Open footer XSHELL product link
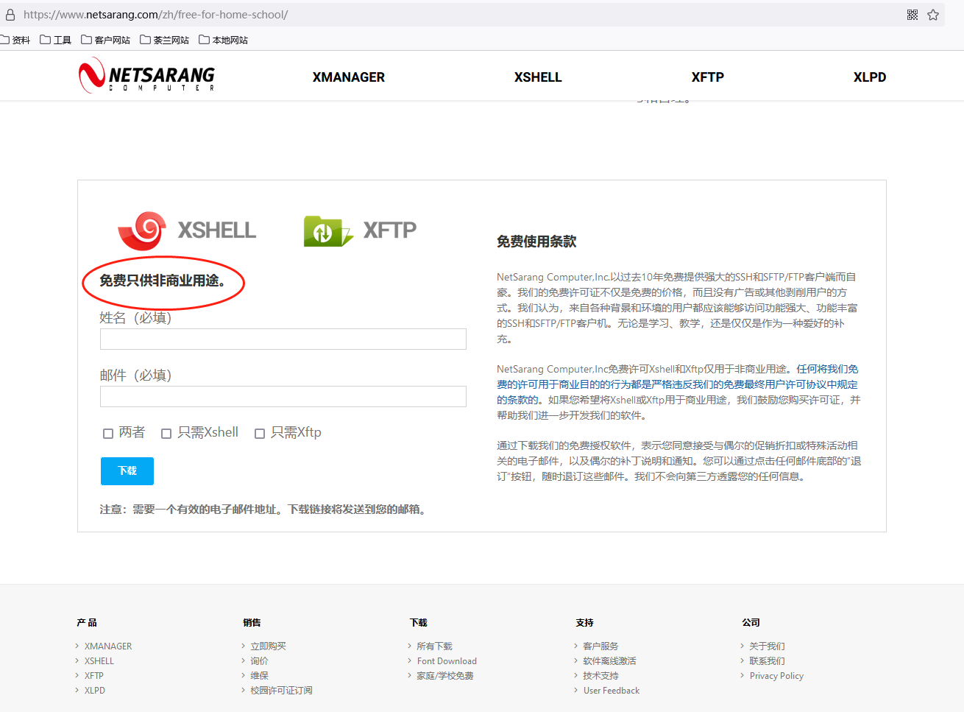Screen dimensions: 964x712 (x=99, y=661)
